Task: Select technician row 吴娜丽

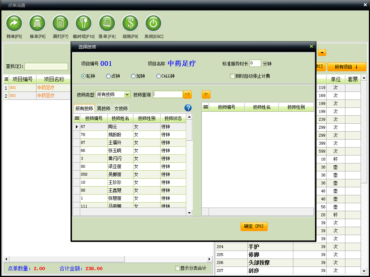Action: coord(129,174)
